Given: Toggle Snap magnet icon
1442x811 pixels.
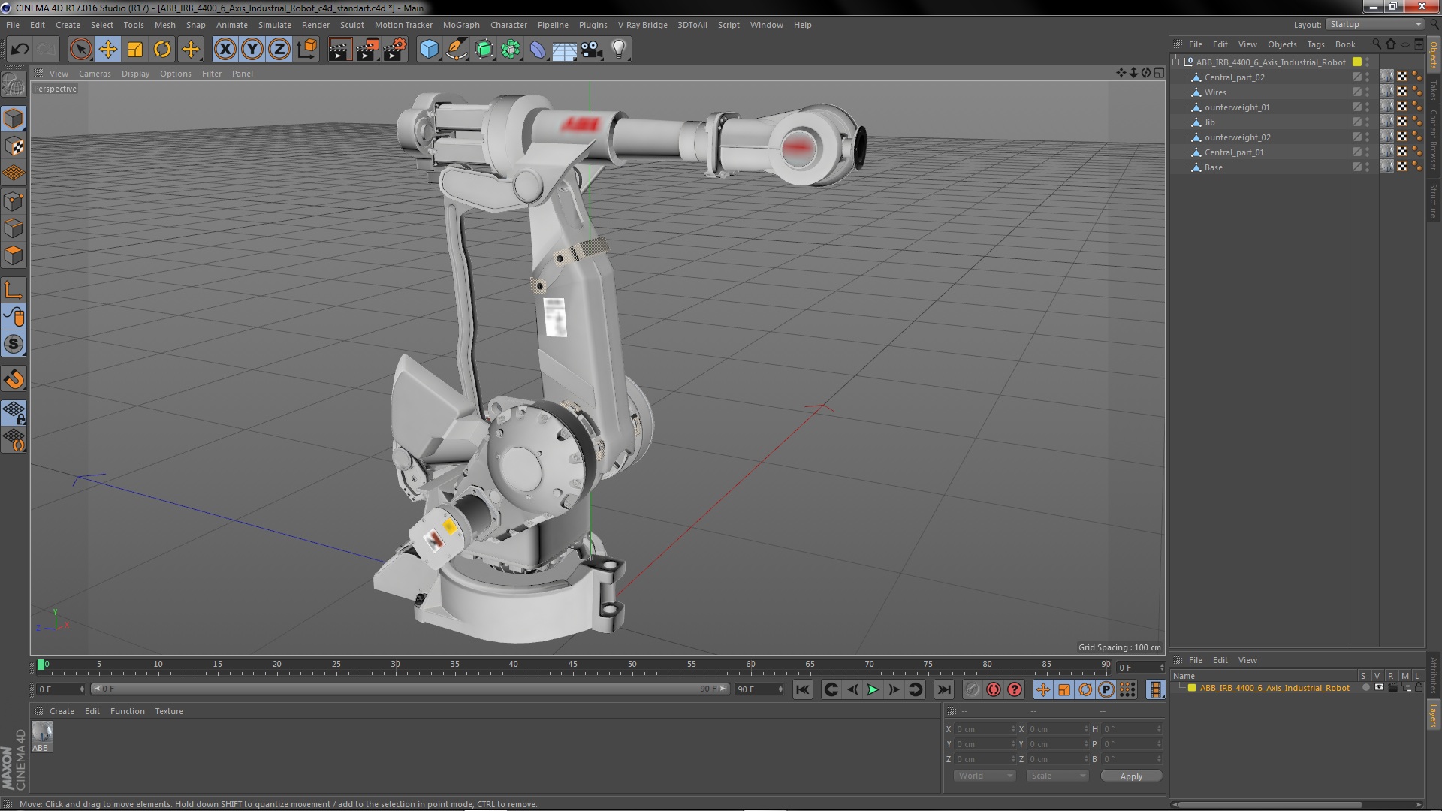Looking at the screenshot, I should 14,379.
